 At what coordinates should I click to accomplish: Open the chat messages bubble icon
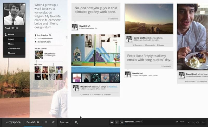[x=53, y=122]
